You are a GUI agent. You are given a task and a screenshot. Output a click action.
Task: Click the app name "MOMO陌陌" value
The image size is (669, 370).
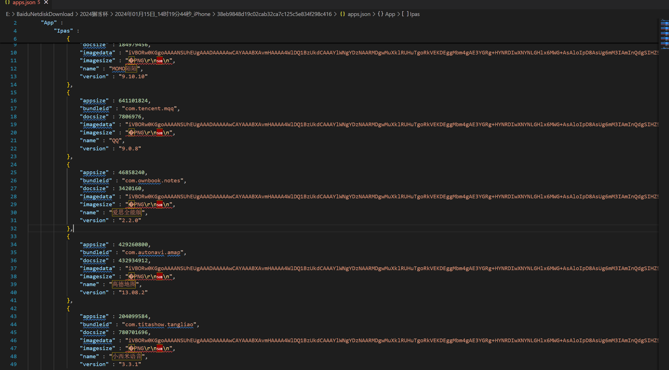124,69
